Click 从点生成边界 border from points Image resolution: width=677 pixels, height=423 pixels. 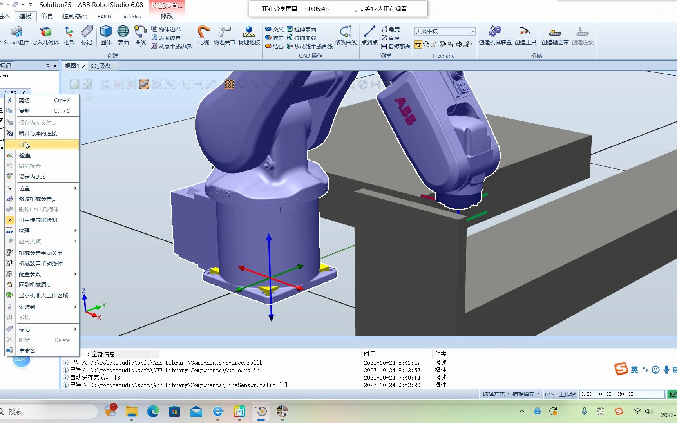point(172,47)
